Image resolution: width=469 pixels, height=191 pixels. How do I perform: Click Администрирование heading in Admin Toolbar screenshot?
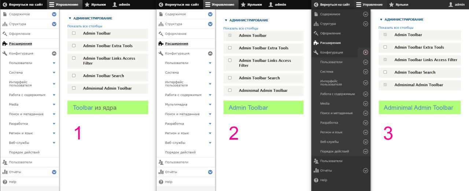click(x=249, y=20)
